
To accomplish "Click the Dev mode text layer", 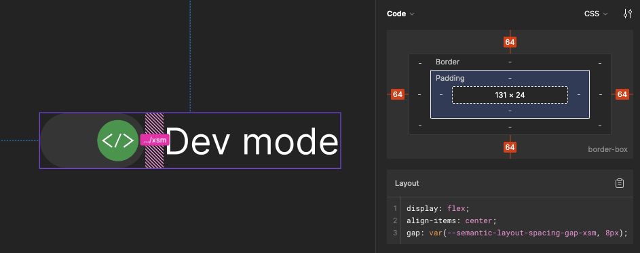I will tap(252, 141).
